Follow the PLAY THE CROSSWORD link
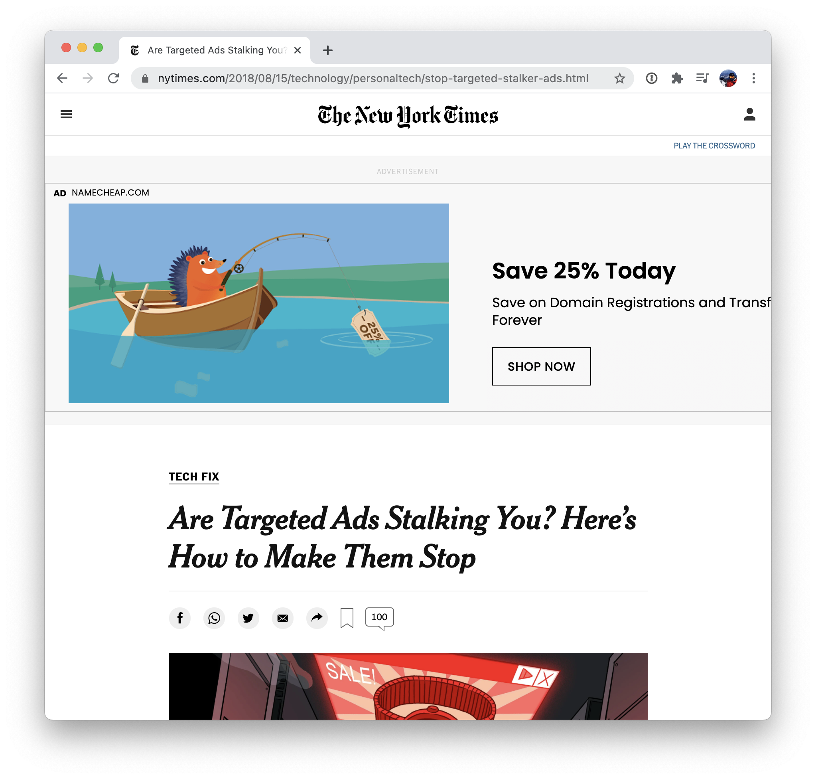The height and width of the screenshot is (779, 816). tap(714, 146)
